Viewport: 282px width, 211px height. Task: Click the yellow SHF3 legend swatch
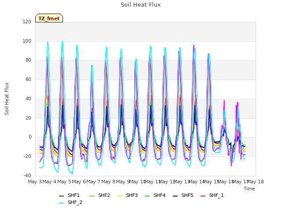click(x=119, y=196)
